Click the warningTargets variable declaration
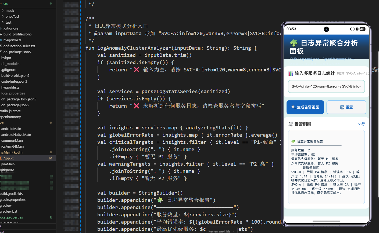Image resolution: width=379 pixels, height=233 pixels. coord(130,164)
